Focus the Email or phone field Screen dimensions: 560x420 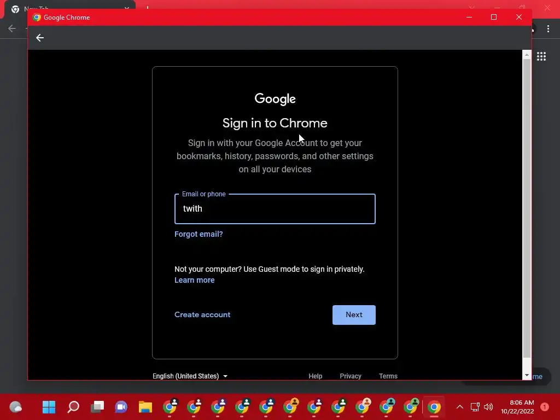[275, 209]
